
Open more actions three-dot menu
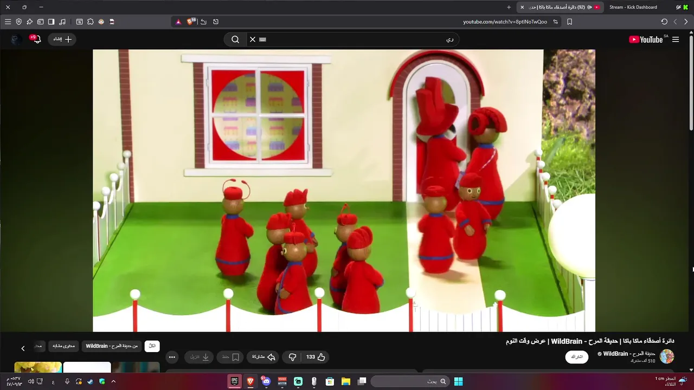point(172,357)
